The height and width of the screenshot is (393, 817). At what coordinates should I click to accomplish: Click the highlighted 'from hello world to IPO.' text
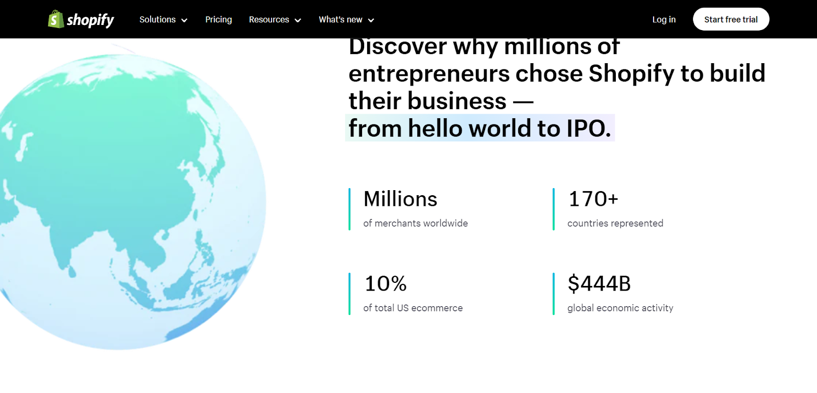(x=480, y=128)
